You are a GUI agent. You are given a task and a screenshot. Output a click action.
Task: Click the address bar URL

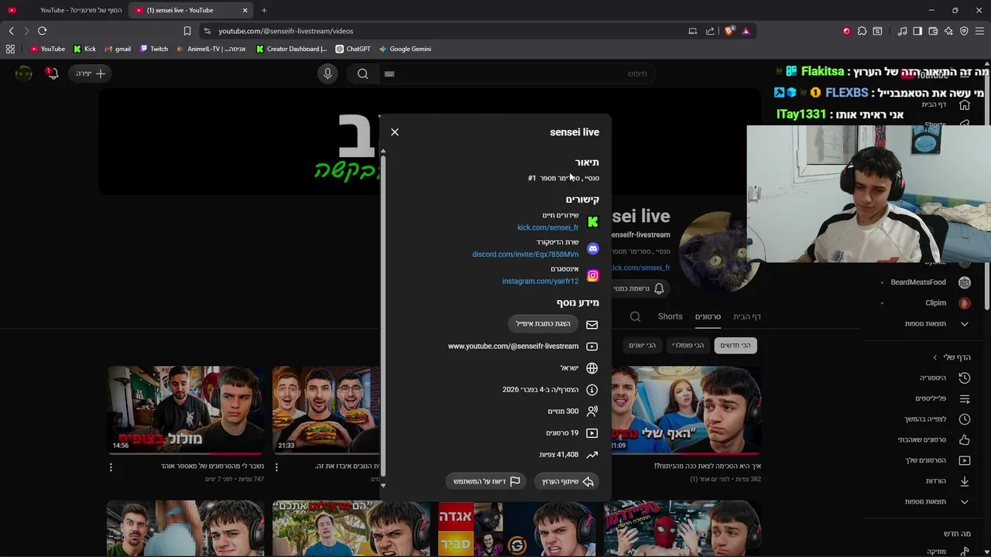[286, 31]
